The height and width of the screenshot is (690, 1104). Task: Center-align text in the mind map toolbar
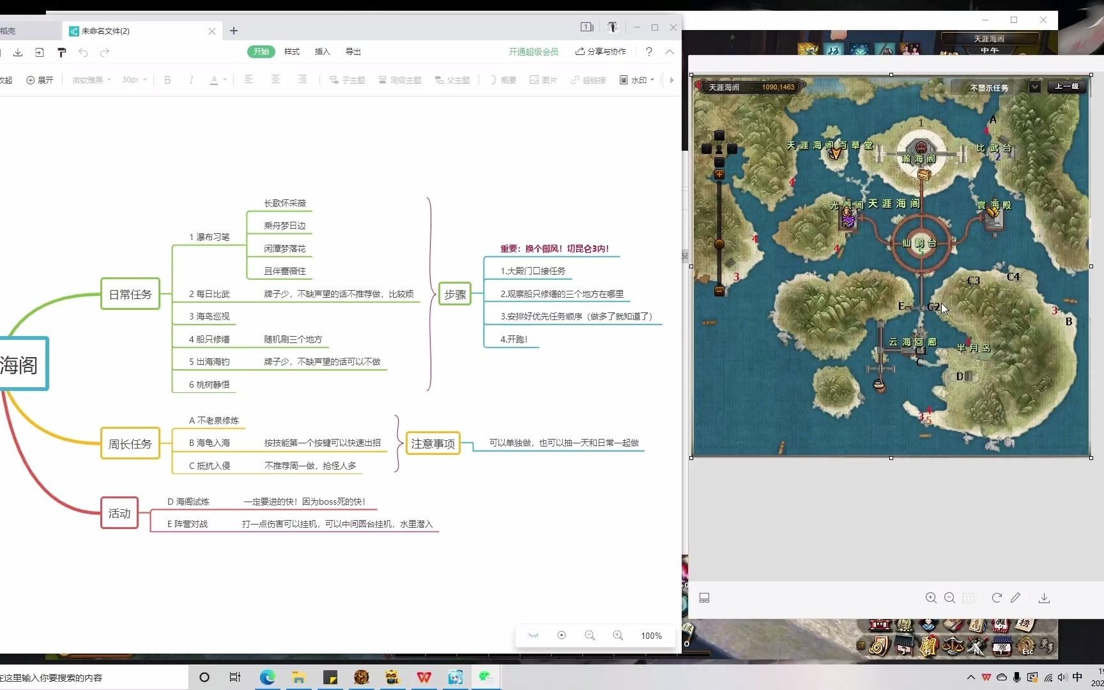pos(275,80)
